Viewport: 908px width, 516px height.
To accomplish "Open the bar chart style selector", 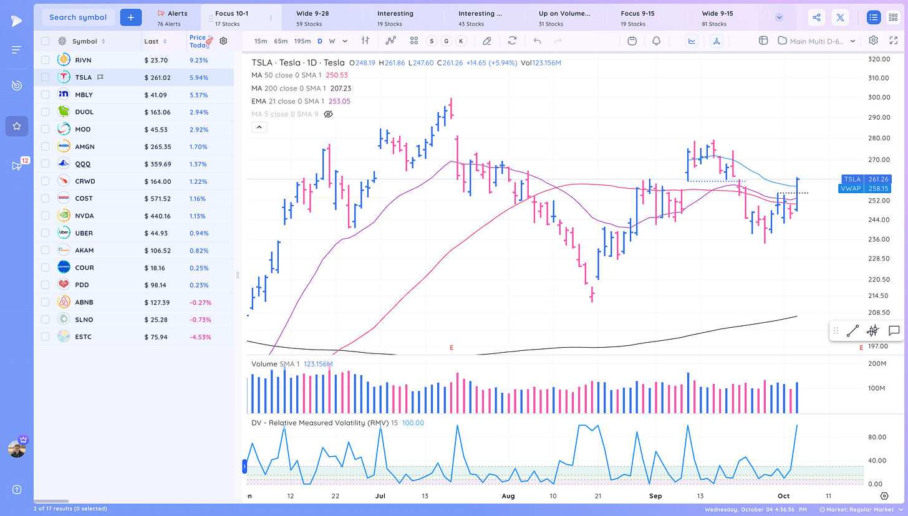I will pyautogui.click(x=365, y=41).
